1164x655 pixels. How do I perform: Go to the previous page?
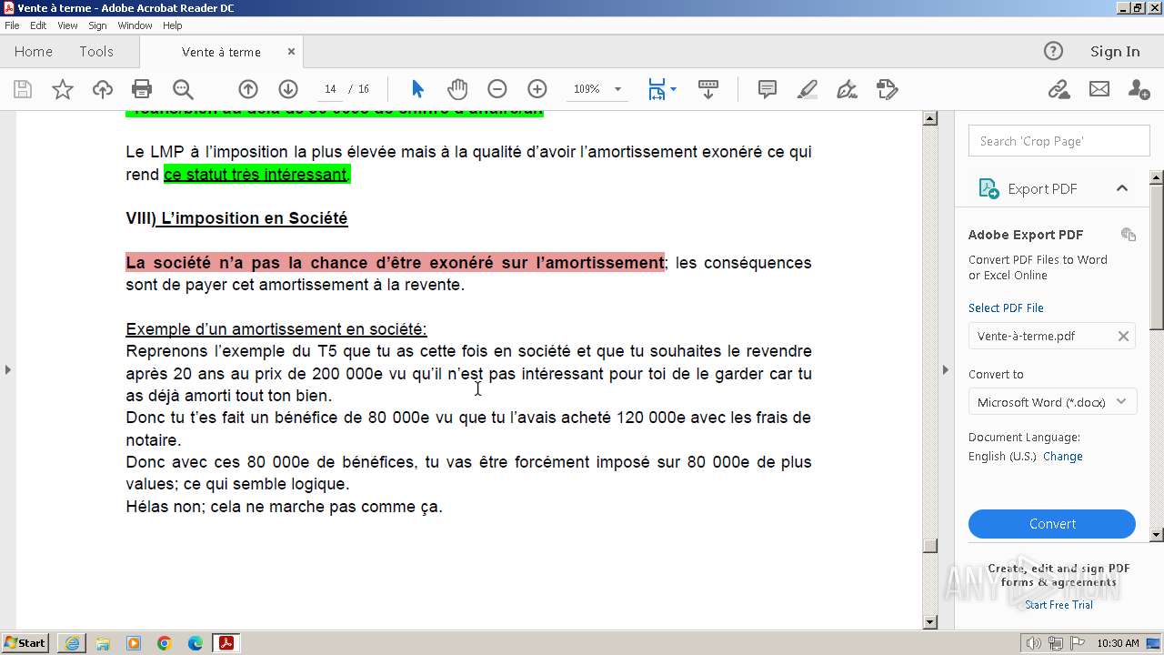[248, 89]
